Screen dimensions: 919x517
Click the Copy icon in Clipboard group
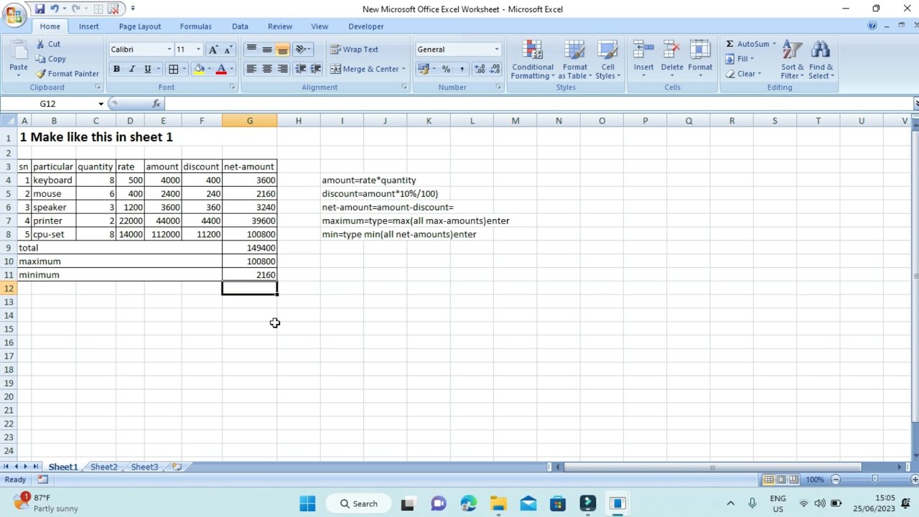40,59
